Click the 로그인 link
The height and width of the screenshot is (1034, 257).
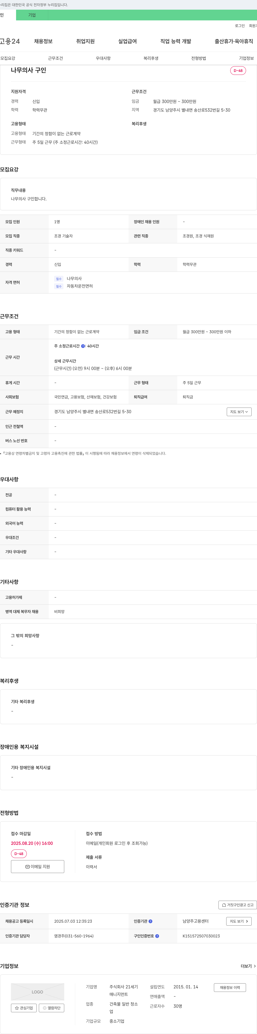point(240,26)
